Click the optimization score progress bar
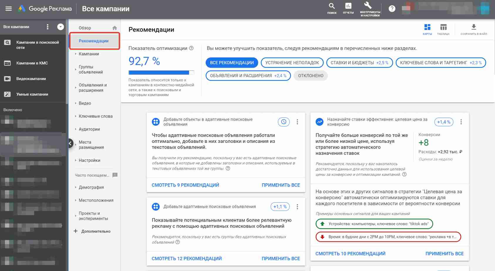The image size is (495, 271). tap(161, 72)
